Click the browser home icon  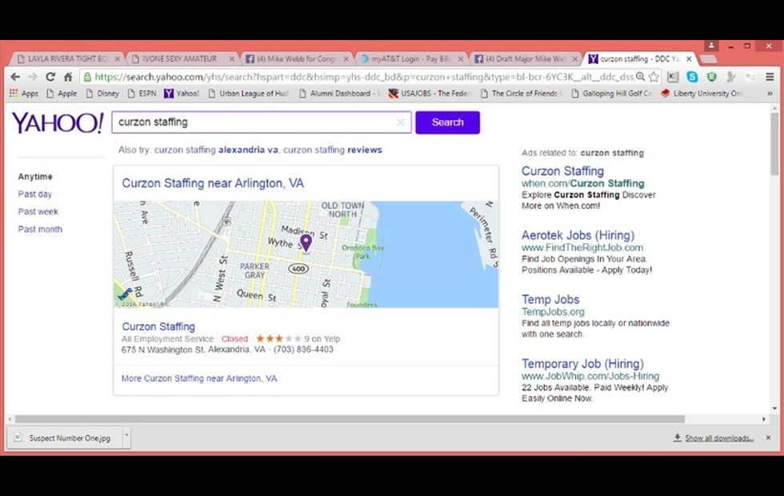pyautogui.click(x=68, y=77)
